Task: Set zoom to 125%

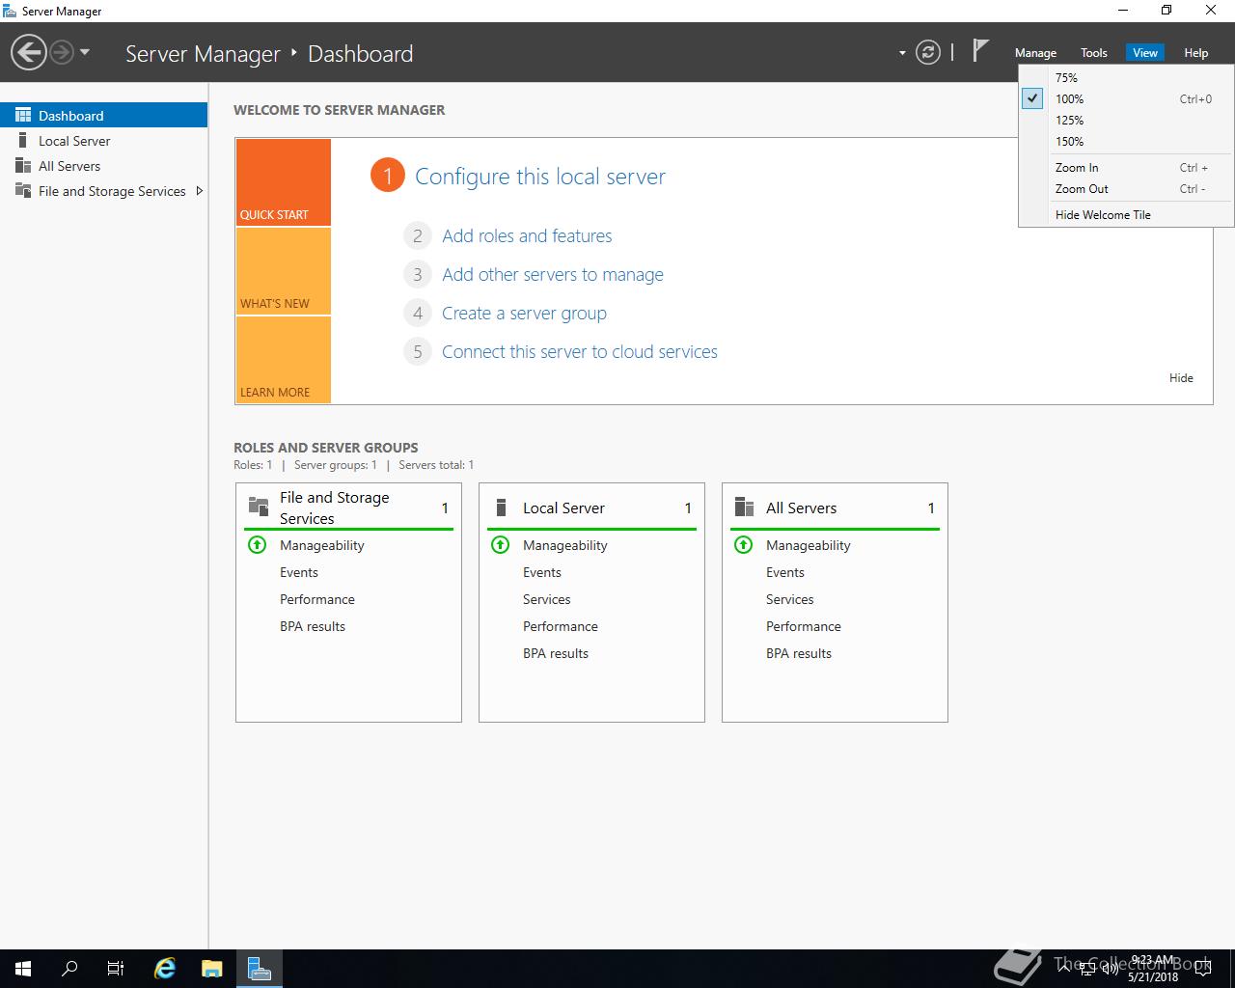Action: 1126,120
